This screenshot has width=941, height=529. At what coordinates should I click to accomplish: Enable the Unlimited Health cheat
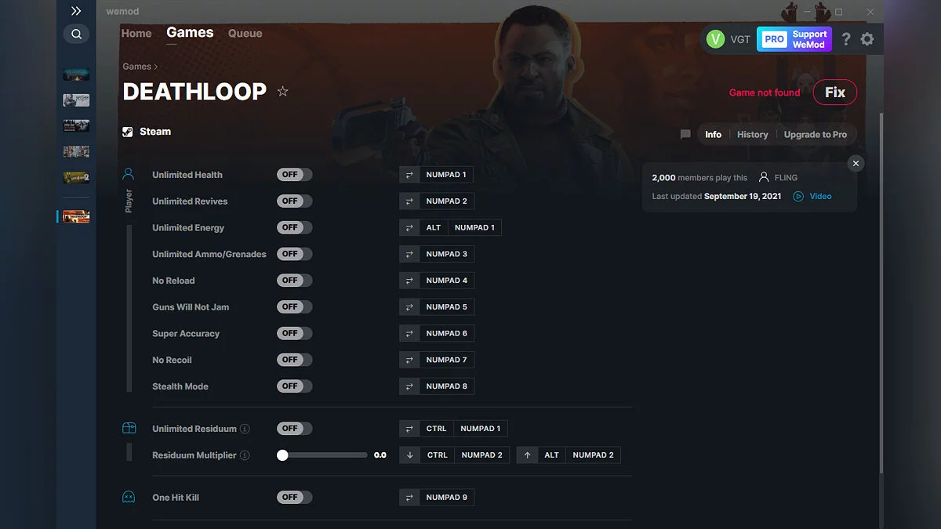tap(294, 174)
